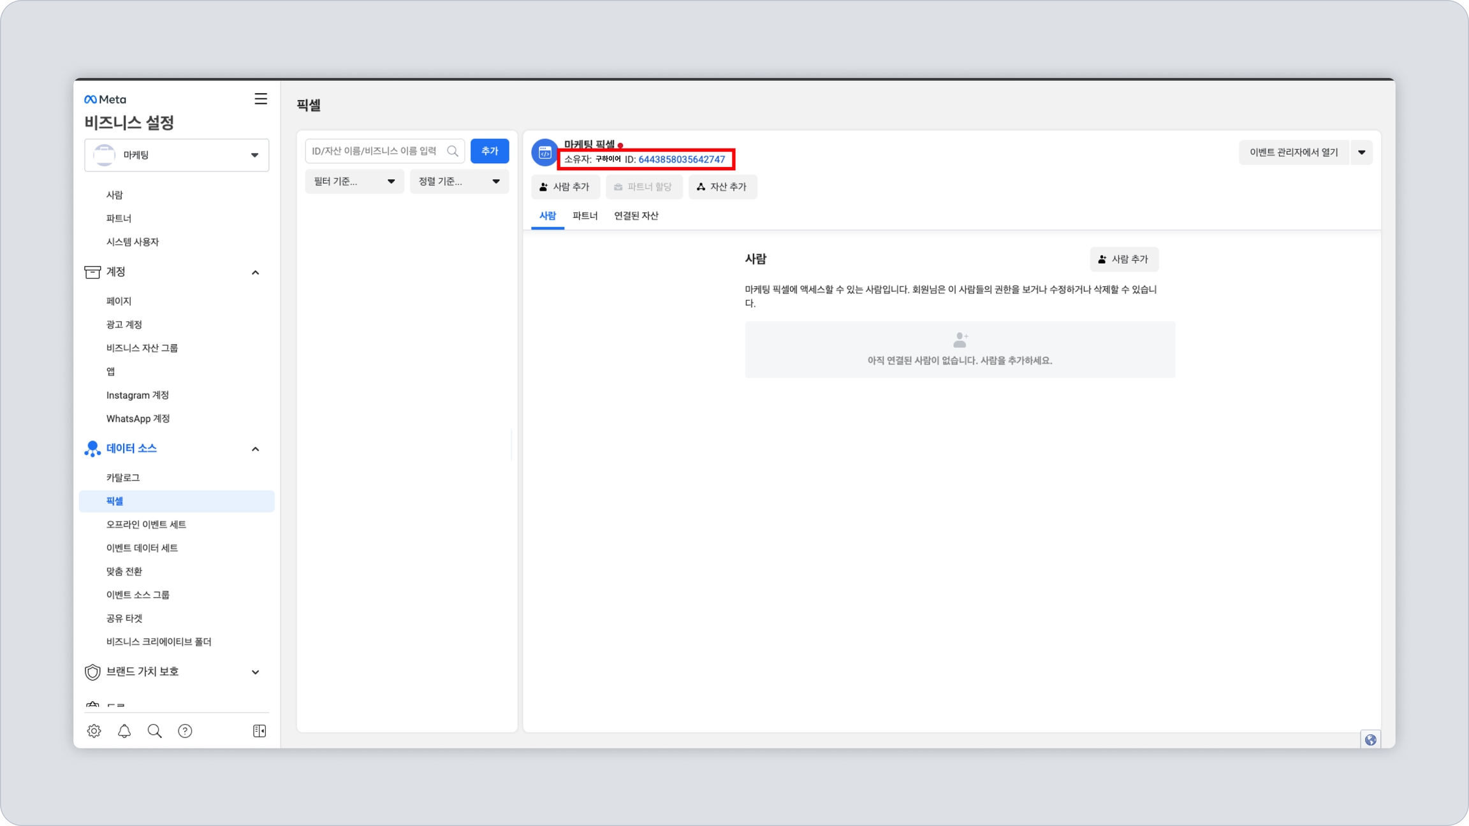Screen dimensions: 1469x826
Task: Open notifications bell icon
Action: pyautogui.click(x=124, y=731)
